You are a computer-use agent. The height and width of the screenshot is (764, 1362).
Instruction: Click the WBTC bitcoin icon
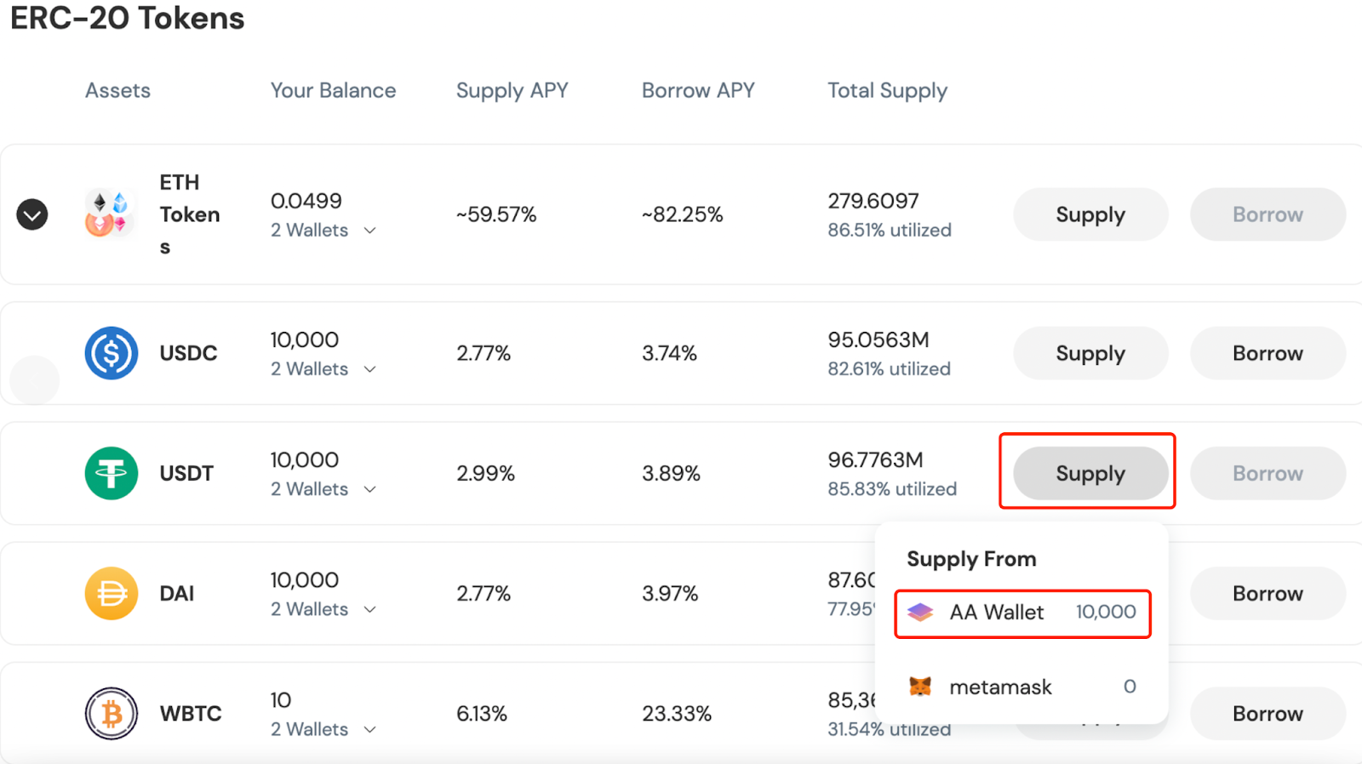[112, 713]
